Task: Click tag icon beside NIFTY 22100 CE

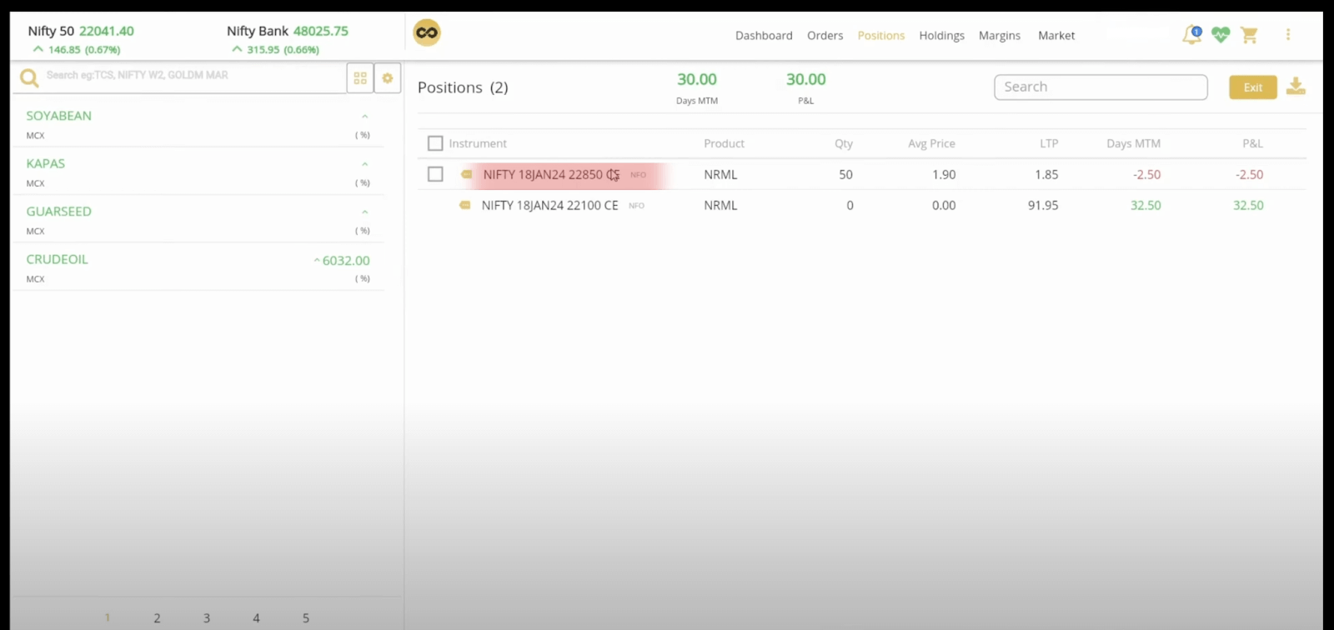Action: click(x=464, y=205)
